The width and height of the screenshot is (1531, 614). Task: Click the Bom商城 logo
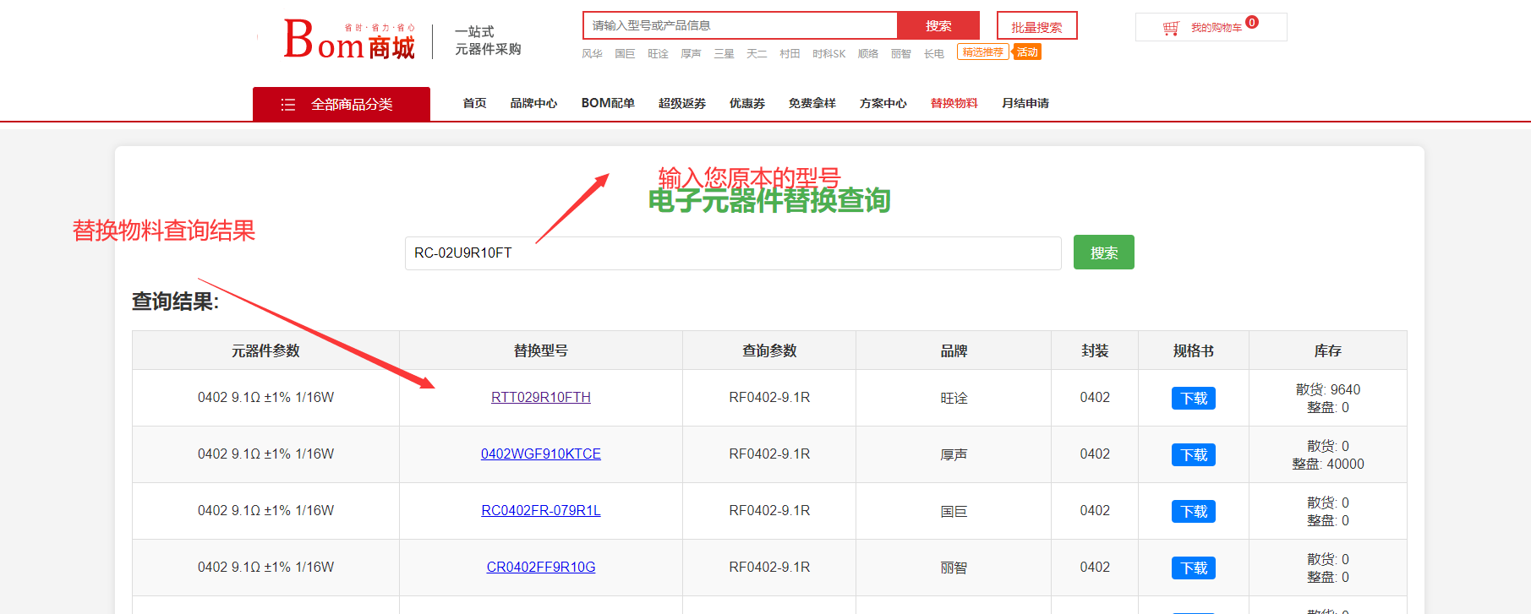point(349,40)
